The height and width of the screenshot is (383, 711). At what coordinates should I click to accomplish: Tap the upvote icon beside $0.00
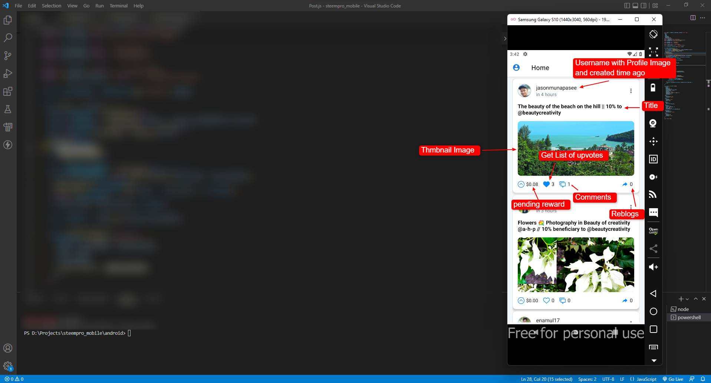521,301
